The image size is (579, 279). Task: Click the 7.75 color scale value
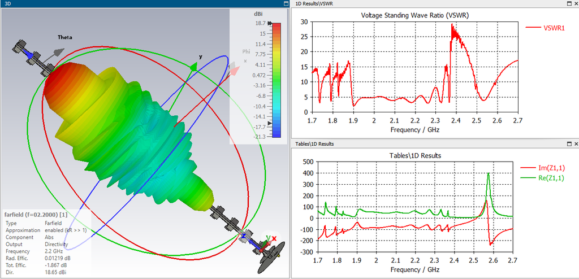coord(260,54)
